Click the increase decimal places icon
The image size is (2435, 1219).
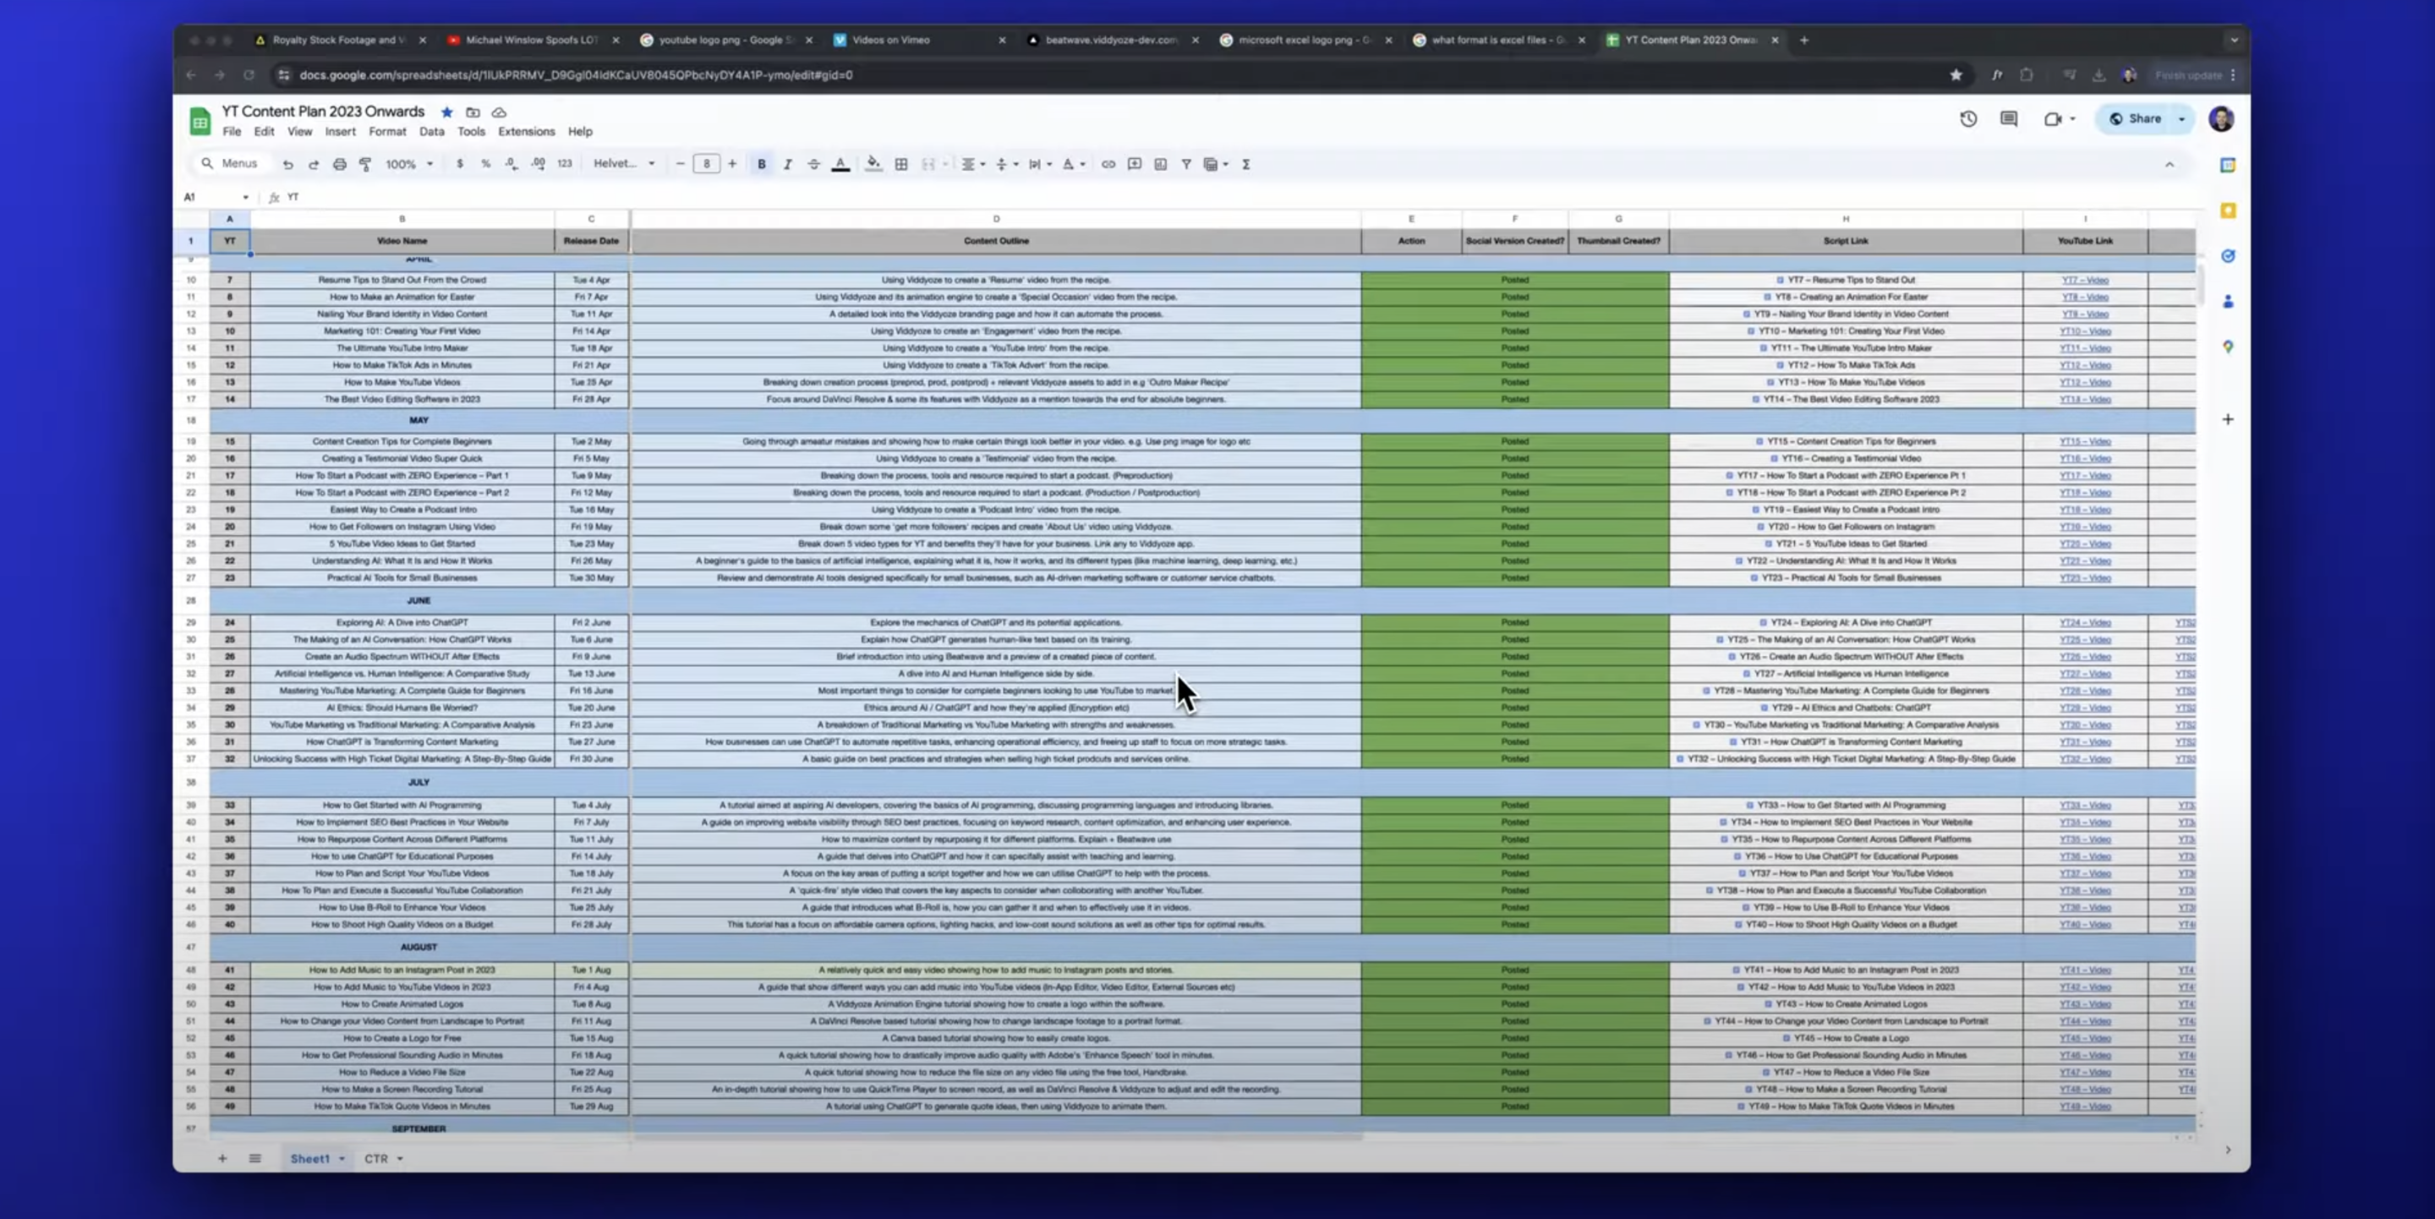point(538,165)
